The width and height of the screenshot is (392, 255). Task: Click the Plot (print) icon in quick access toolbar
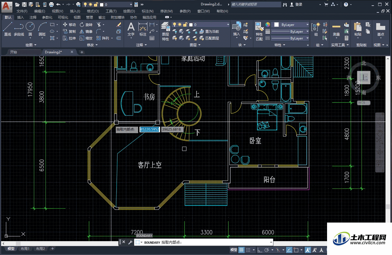tap(51, 5)
